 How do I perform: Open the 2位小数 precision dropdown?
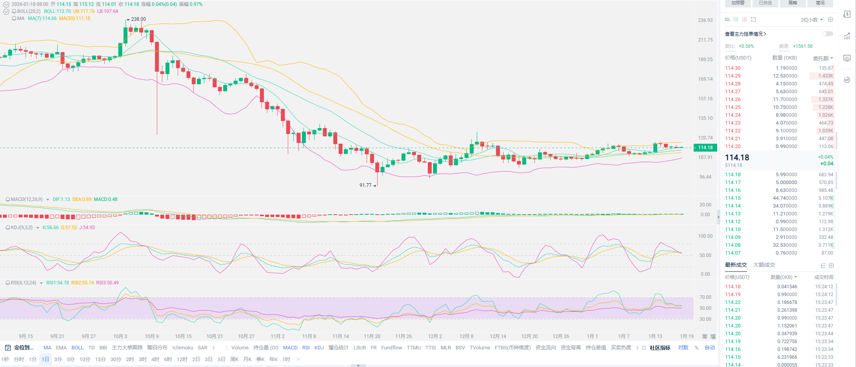(811, 20)
